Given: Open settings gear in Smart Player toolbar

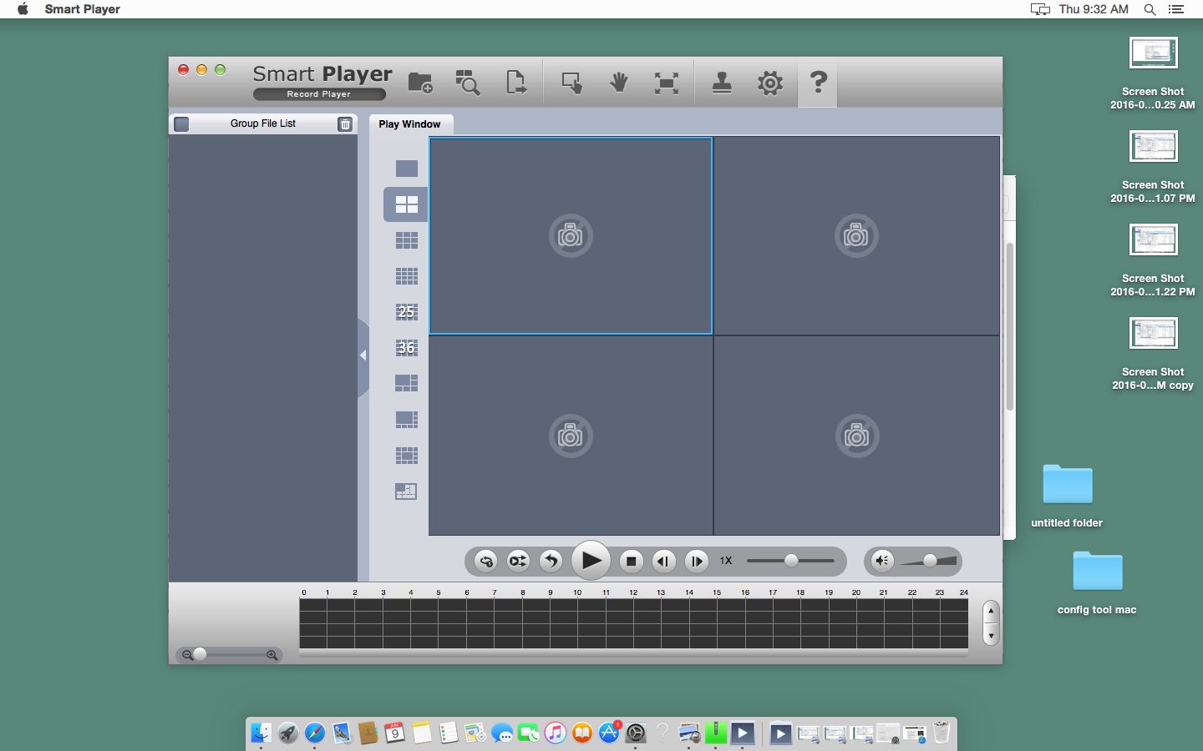Looking at the screenshot, I should (x=770, y=83).
